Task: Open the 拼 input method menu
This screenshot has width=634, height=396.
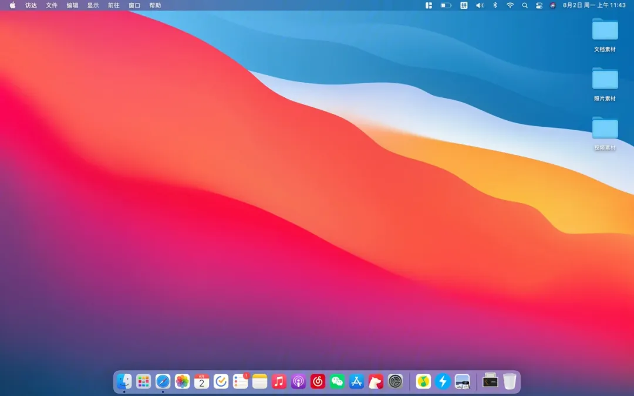Action: coord(464,5)
